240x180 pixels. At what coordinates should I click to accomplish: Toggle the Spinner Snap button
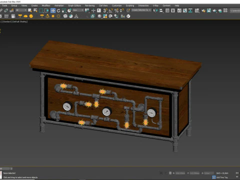point(122,10)
